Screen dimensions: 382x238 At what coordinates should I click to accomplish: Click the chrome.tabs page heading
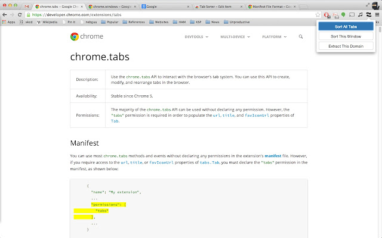(x=100, y=57)
